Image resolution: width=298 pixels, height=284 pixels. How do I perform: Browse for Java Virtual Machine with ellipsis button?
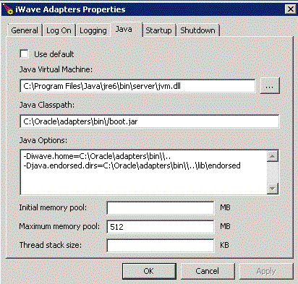(x=270, y=86)
